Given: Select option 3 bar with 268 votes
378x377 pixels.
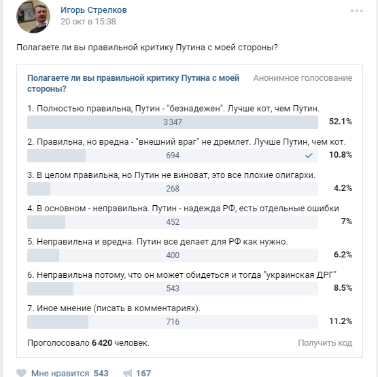Looking at the screenshot, I should click(173, 189).
